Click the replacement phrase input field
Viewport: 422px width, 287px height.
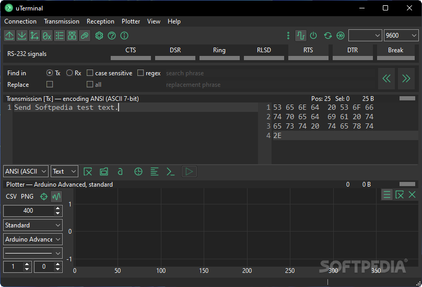270,85
